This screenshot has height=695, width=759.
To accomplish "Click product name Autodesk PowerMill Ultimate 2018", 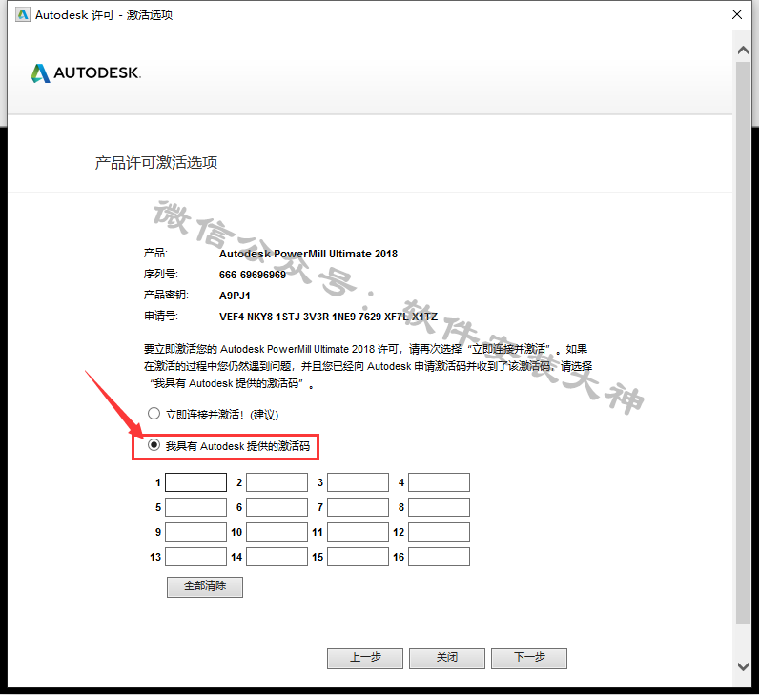I will point(308,254).
